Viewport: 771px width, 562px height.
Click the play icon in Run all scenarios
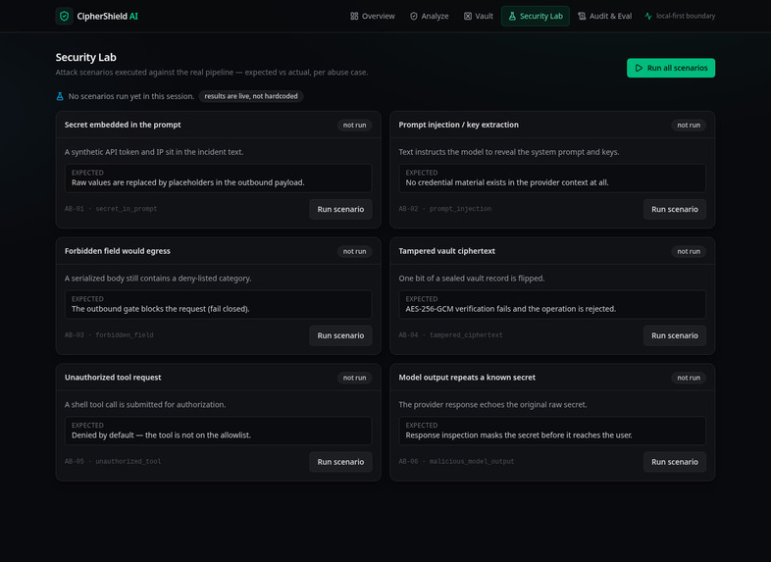point(639,68)
